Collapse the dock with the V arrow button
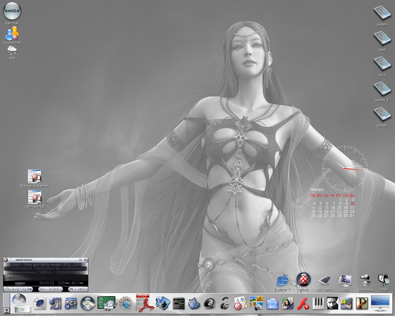The image size is (395, 316). click(x=7, y=311)
